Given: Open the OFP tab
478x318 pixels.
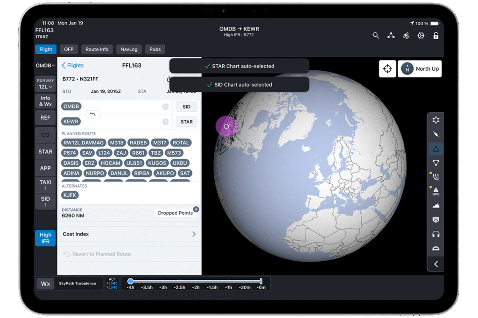Looking at the screenshot, I should coord(69,49).
